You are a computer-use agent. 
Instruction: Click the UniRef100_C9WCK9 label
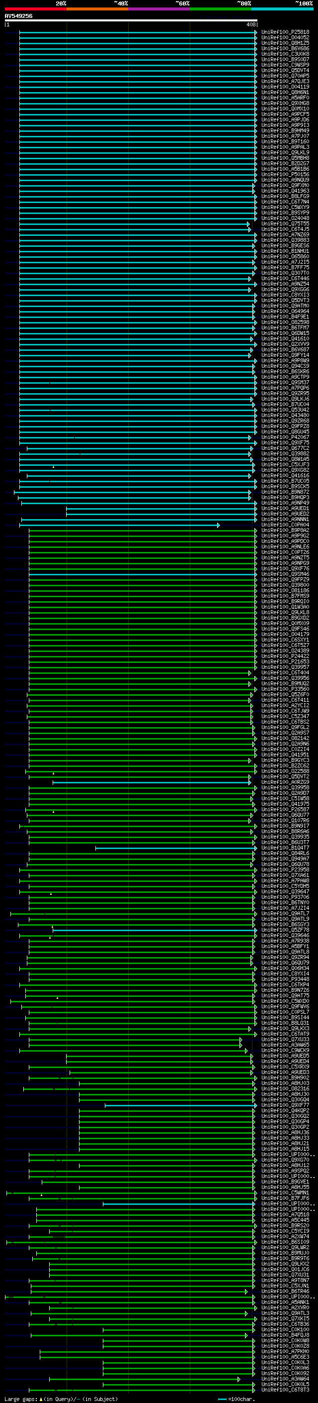[285, 1051]
